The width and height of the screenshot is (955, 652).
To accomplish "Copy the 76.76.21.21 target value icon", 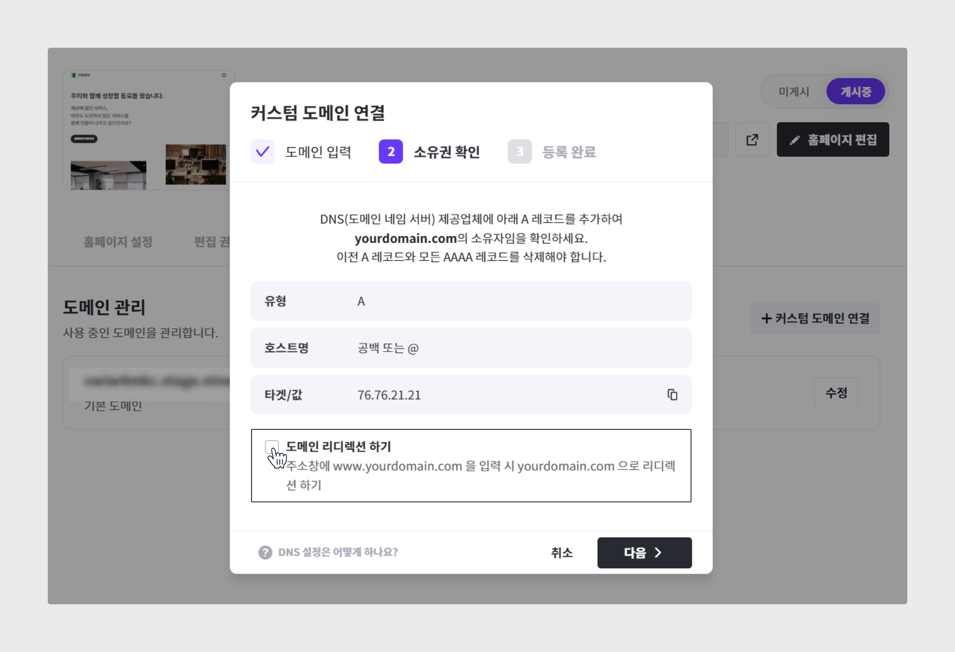I will 672,395.
